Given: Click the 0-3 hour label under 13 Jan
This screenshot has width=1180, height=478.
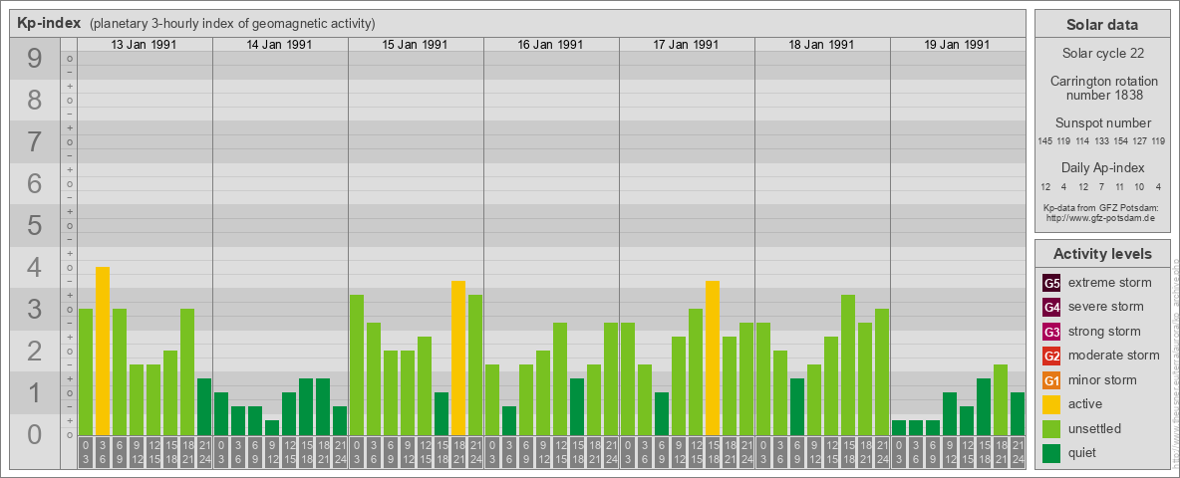Looking at the screenshot, I should click(85, 451).
